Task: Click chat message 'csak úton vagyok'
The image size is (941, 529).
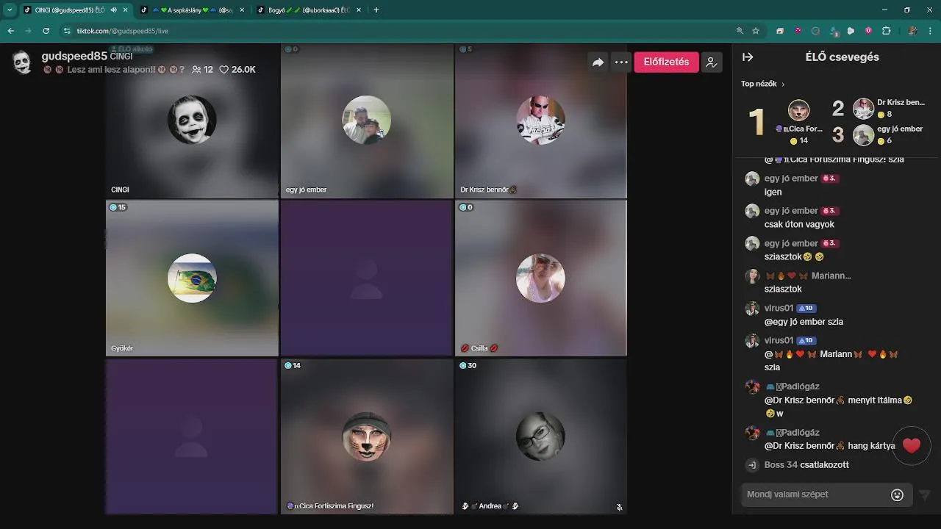Action: tap(799, 224)
